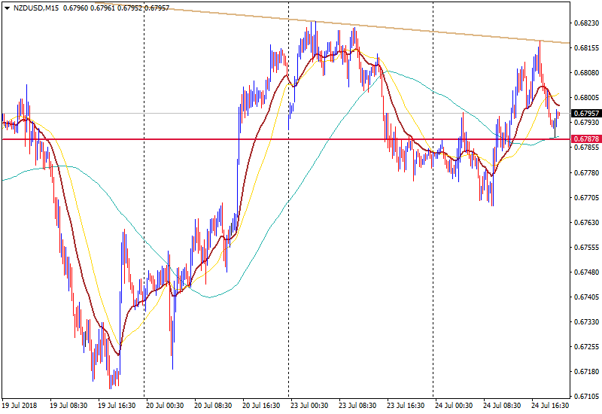Viewport: 602px width, 414px height.
Task: Click time axis label 23 Jul 08:30
Action: 357,406
